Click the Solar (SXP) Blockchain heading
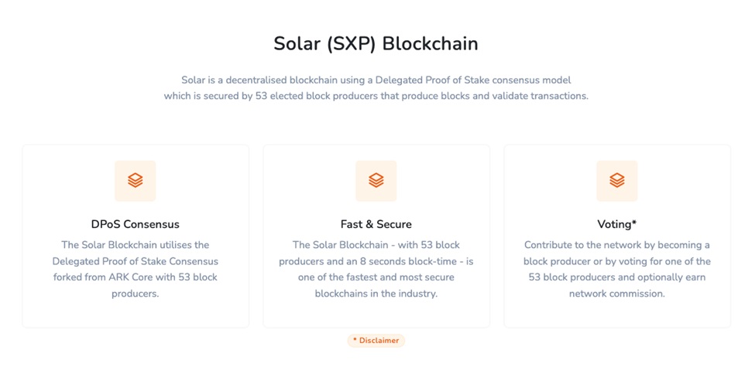Screen dimensions: 755x367 pos(376,44)
